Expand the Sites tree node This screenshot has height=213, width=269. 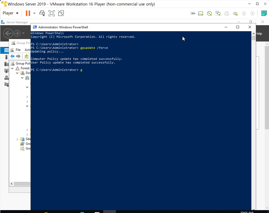click(x=17, y=139)
